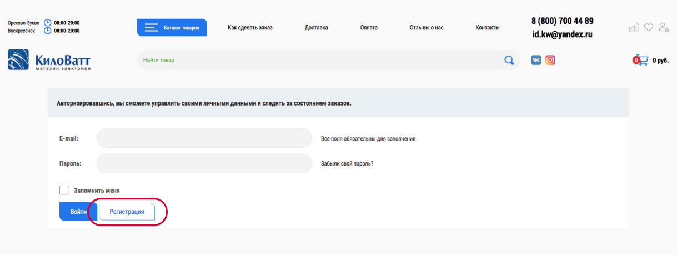Image resolution: width=677 pixels, height=255 pixels.
Task: Visit the VK social page icon
Action: click(x=536, y=60)
